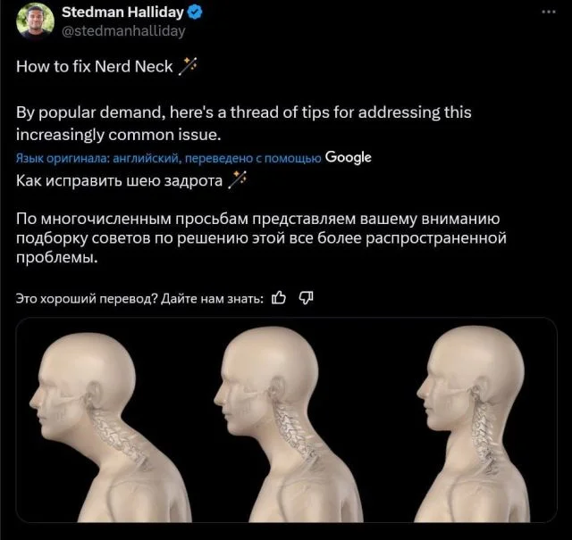Open the three-dots more options menu
The width and height of the screenshot is (572, 540).
[549, 12]
